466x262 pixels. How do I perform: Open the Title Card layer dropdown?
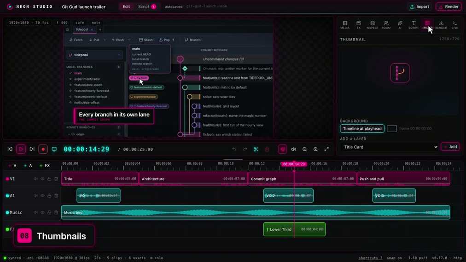[x=390, y=147]
